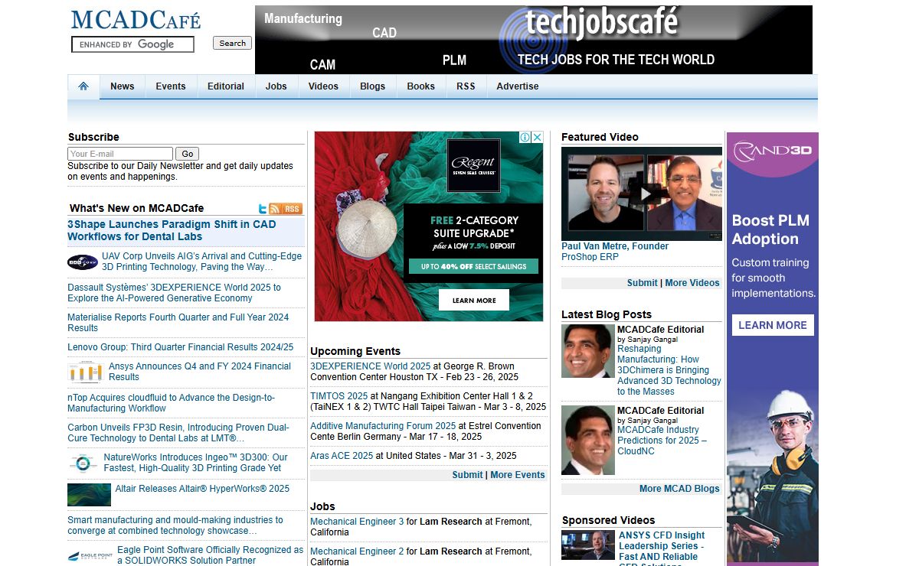This screenshot has height=566, width=919.
Task: Click the More Events link
Action: coord(518,475)
